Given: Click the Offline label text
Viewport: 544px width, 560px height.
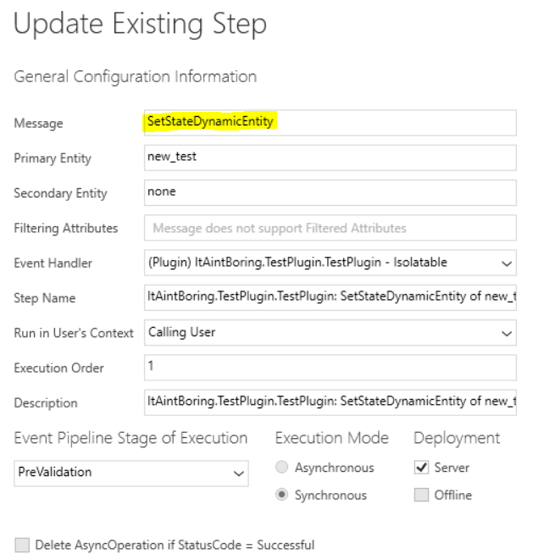Looking at the screenshot, I should coord(453,495).
